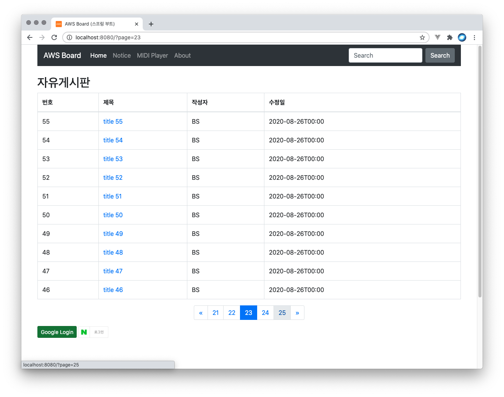Navigate to the About page
Viewport: 504px width, 397px height.
click(x=182, y=55)
